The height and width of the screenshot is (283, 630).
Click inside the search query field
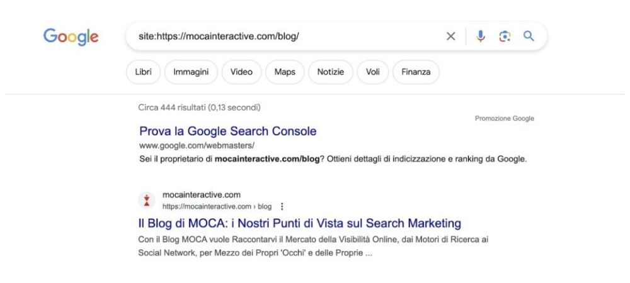point(283,36)
